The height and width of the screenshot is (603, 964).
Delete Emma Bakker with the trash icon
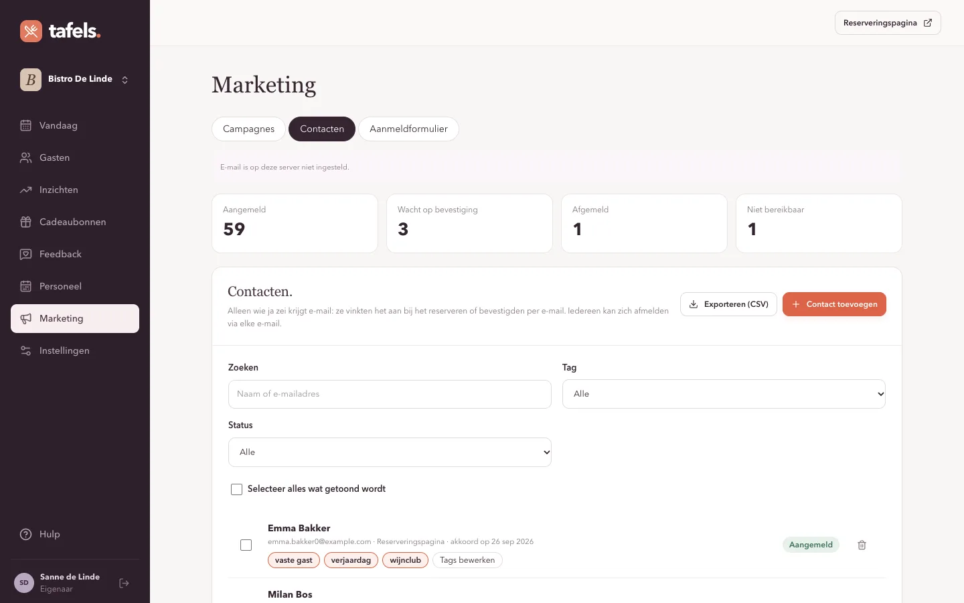click(x=862, y=545)
